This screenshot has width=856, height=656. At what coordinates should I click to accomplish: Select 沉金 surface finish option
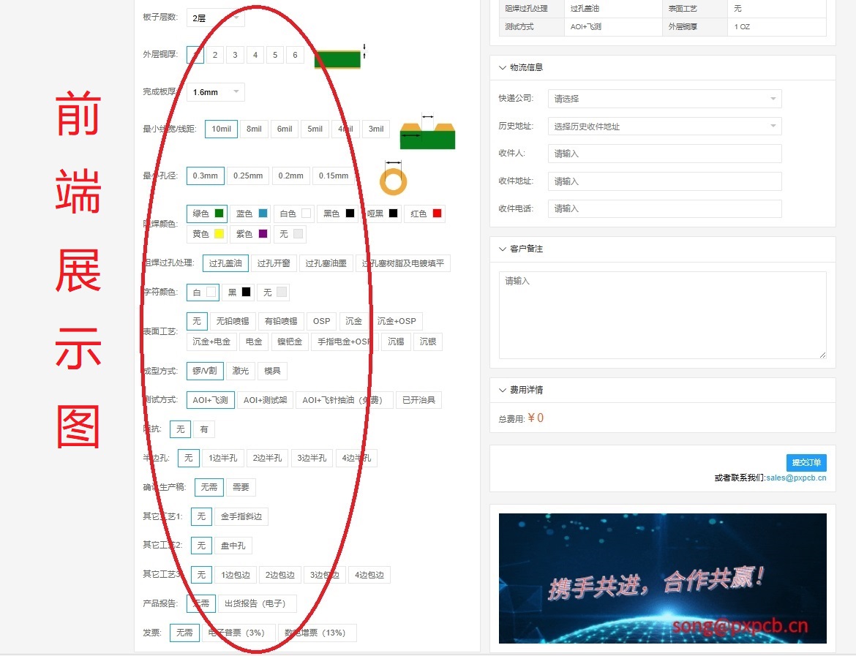coord(353,320)
